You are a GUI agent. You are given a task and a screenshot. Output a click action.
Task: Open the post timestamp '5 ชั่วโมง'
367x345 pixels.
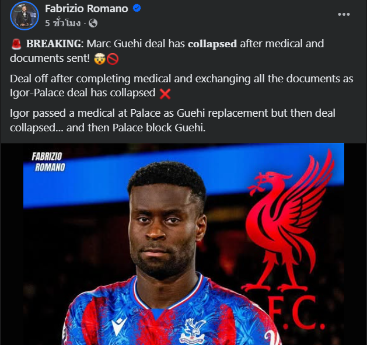pyautogui.click(x=63, y=23)
